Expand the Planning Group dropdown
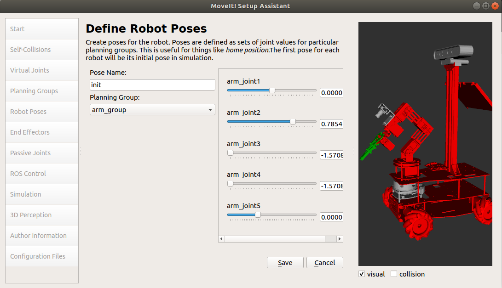This screenshot has height=288, width=502. pos(152,110)
